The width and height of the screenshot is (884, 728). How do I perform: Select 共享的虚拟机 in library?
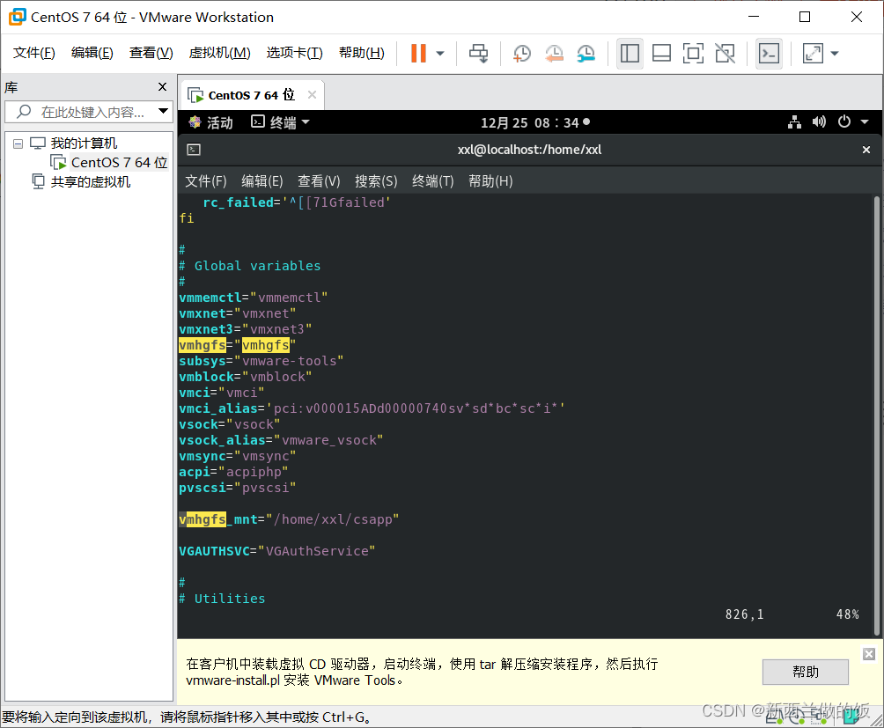point(90,181)
